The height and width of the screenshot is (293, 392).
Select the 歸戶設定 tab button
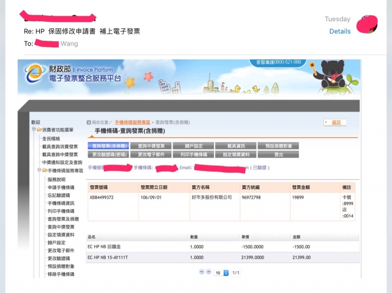pos(193,146)
